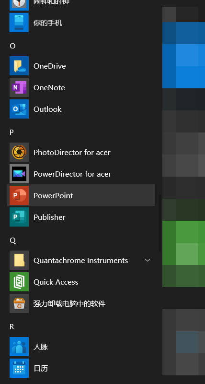Click the app list vertical scrollbar
This screenshot has height=384, width=205.
click(160, 223)
